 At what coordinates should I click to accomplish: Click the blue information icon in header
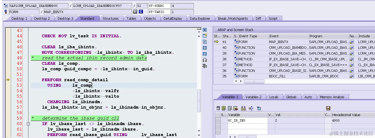(x=141, y=12)
